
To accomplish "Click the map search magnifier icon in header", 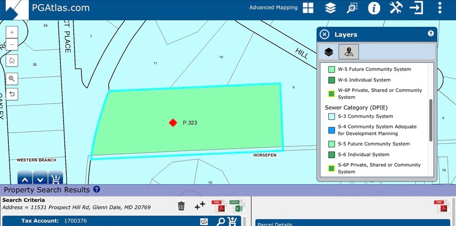I will 352,8.
